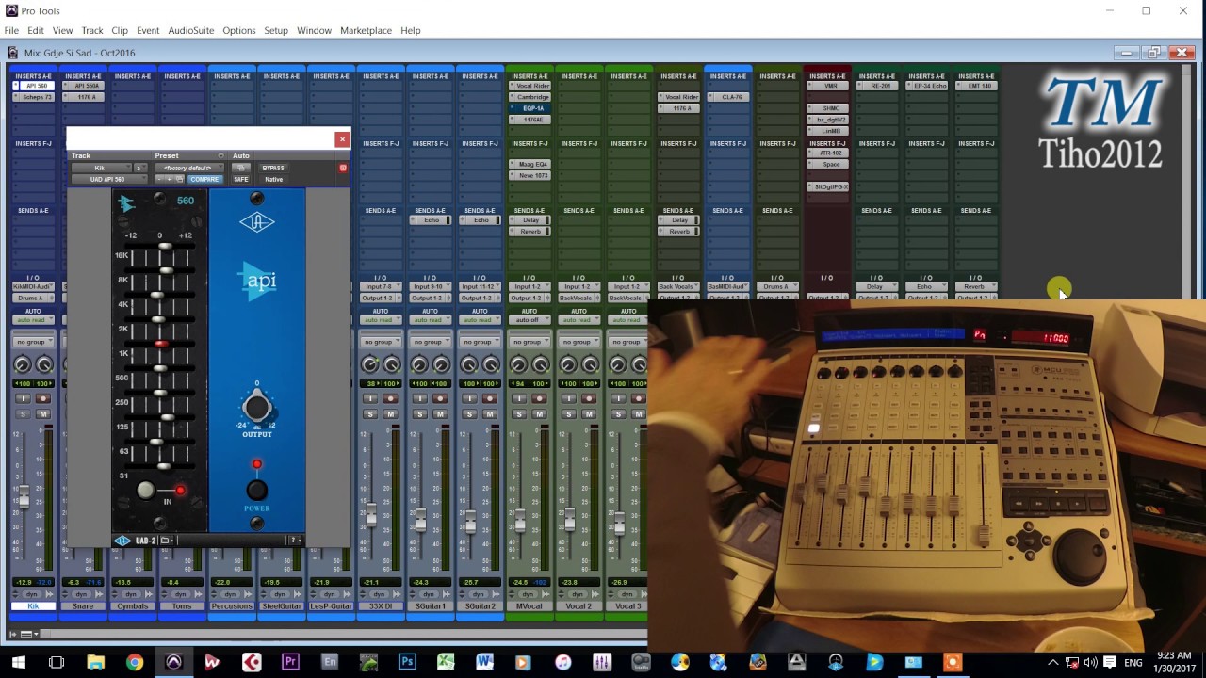Toggle input monitor on Kik track
1206x678 pixels.
23,399
